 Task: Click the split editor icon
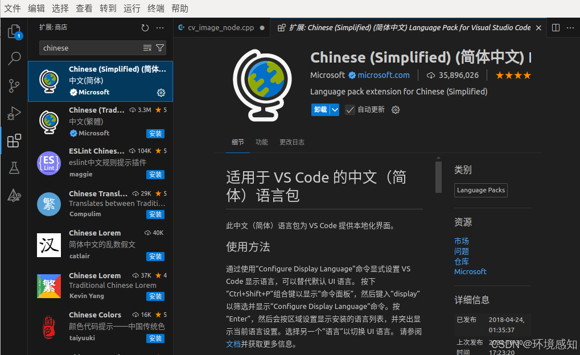point(556,28)
